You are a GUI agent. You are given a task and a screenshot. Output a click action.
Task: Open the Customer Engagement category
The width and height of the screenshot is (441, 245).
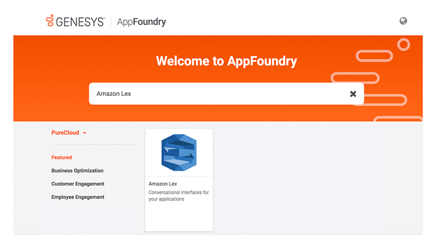click(78, 184)
